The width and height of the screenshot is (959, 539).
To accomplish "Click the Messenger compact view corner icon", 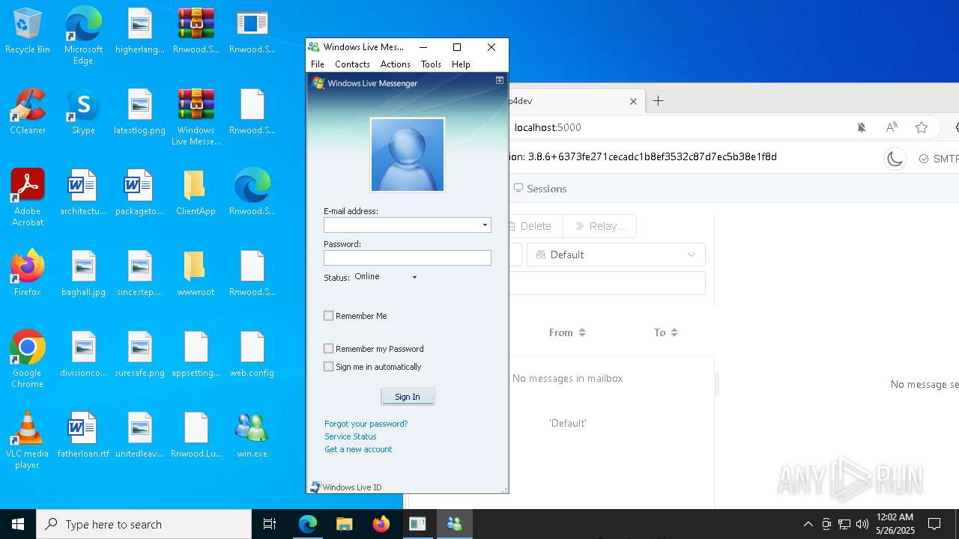I will (x=500, y=79).
